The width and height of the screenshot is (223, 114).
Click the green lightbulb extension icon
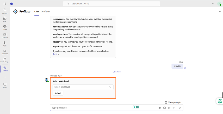pos(134,107)
